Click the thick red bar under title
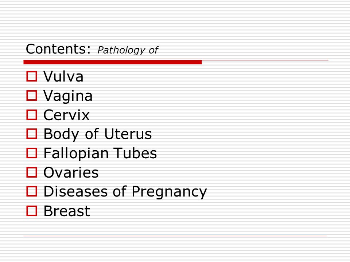 coord(113,62)
